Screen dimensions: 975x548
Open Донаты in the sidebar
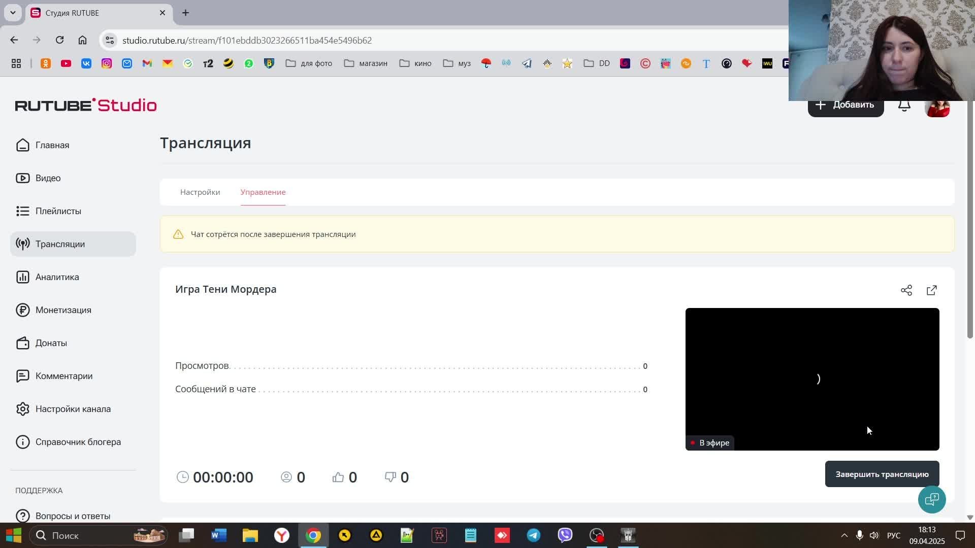[51, 343]
